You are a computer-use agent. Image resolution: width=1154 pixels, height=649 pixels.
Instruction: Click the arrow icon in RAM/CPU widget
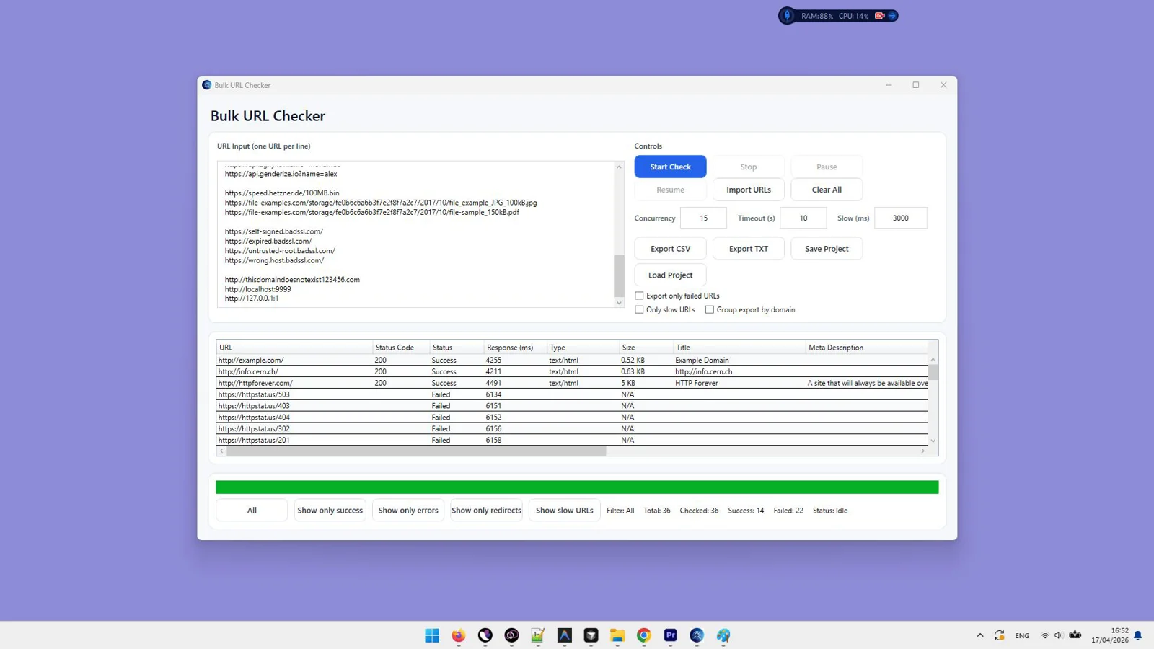pyautogui.click(x=892, y=16)
